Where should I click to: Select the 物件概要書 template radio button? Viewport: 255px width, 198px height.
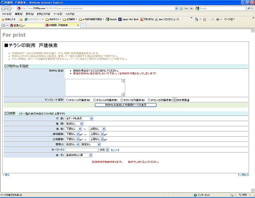(175, 100)
